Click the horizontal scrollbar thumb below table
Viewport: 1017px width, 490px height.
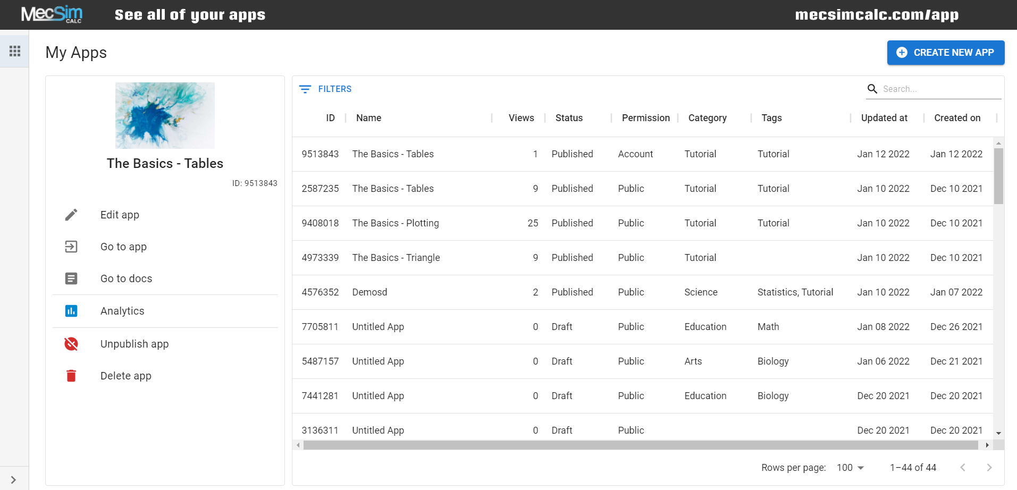coord(641,445)
